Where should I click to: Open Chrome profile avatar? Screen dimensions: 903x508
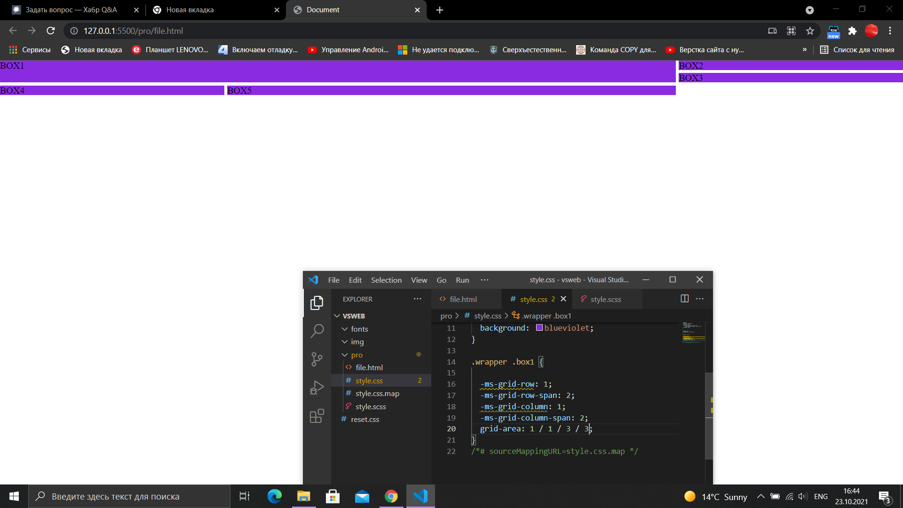point(871,31)
